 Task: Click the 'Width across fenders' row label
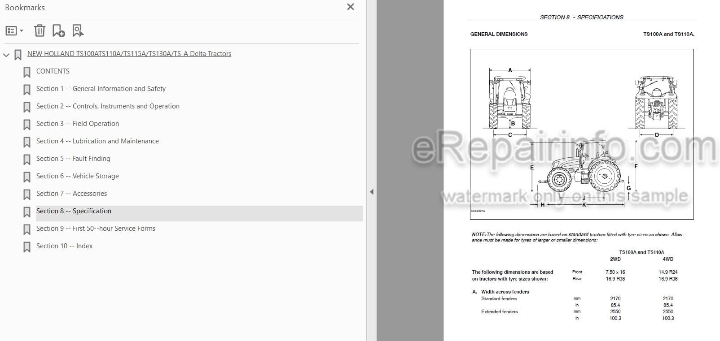(x=505, y=292)
